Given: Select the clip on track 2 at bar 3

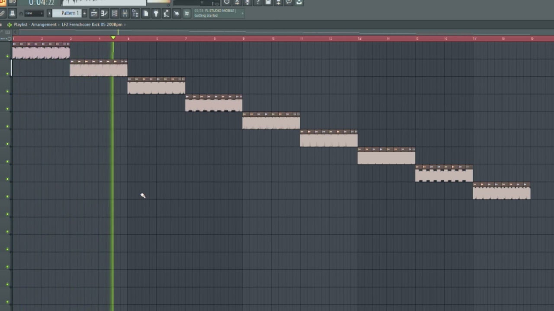Looking at the screenshot, I should coord(99,68).
